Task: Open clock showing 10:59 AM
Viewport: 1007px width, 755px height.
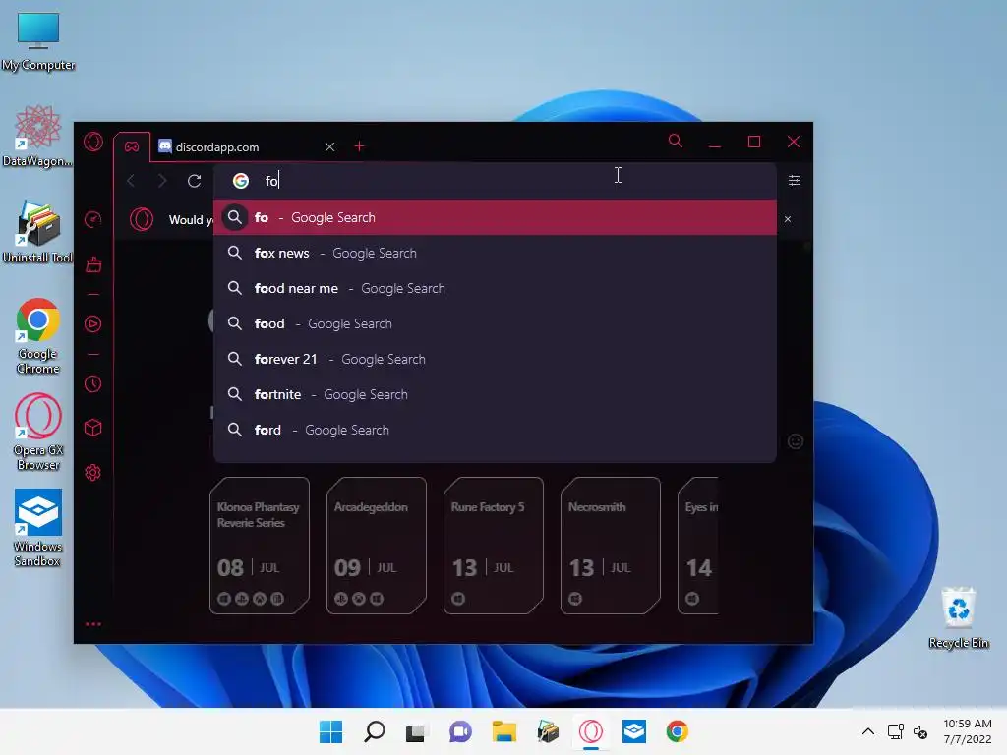Action: tap(968, 731)
